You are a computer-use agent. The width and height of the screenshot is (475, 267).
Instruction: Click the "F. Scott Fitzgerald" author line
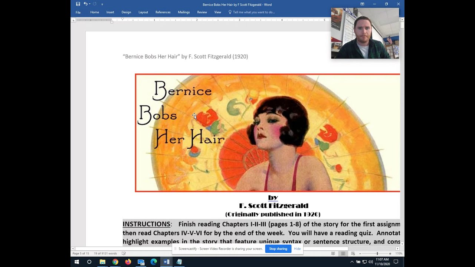tap(273, 205)
